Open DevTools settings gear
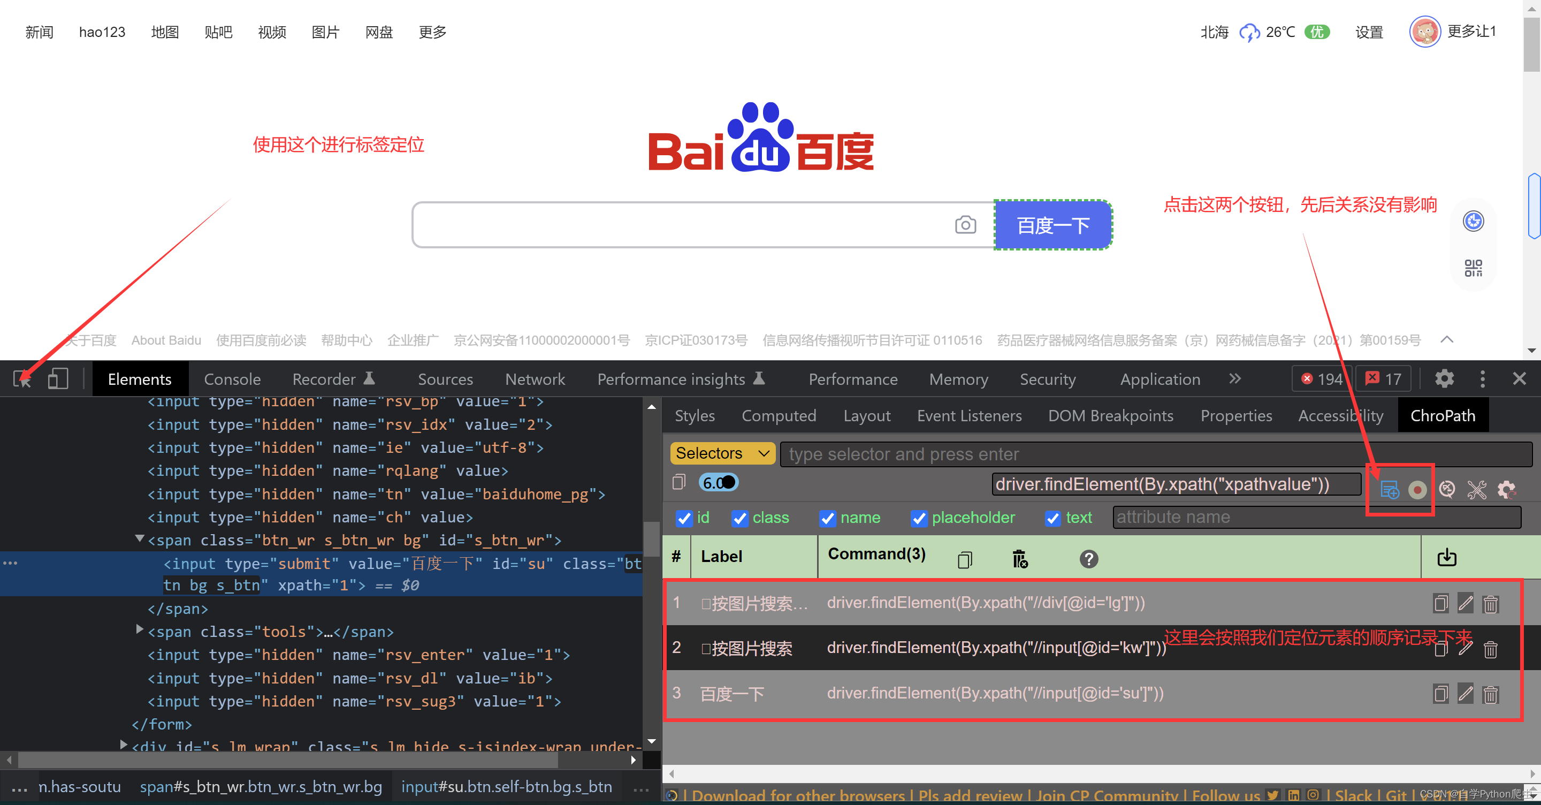The image size is (1541, 805). [1444, 379]
